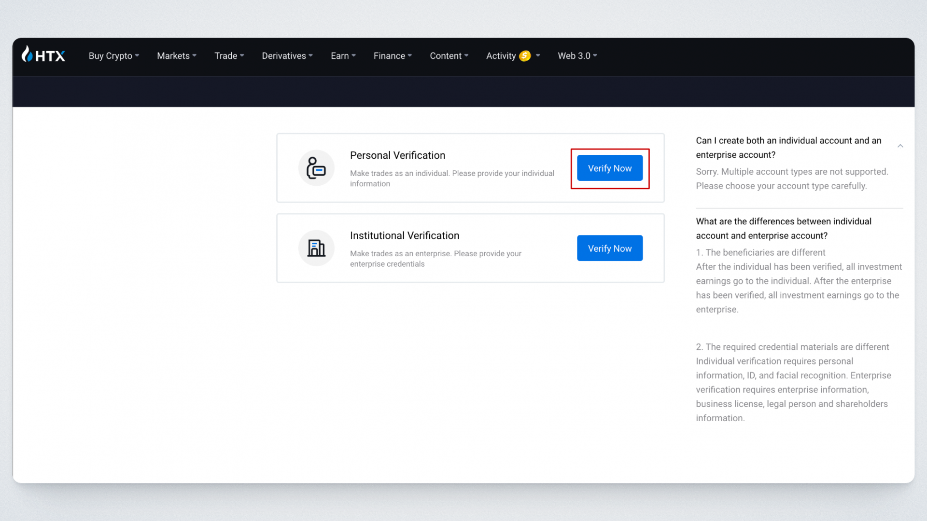The height and width of the screenshot is (521, 927).
Task: Click Verify Now for Institutional Verification
Action: coord(609,248)
